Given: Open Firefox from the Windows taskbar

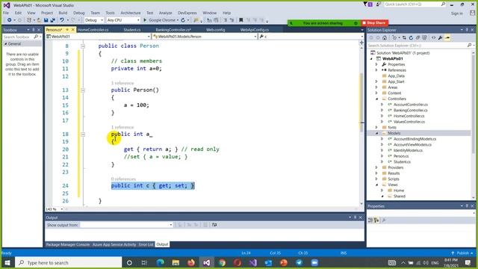Looking at the screenshot, I should tap(191, 262).
